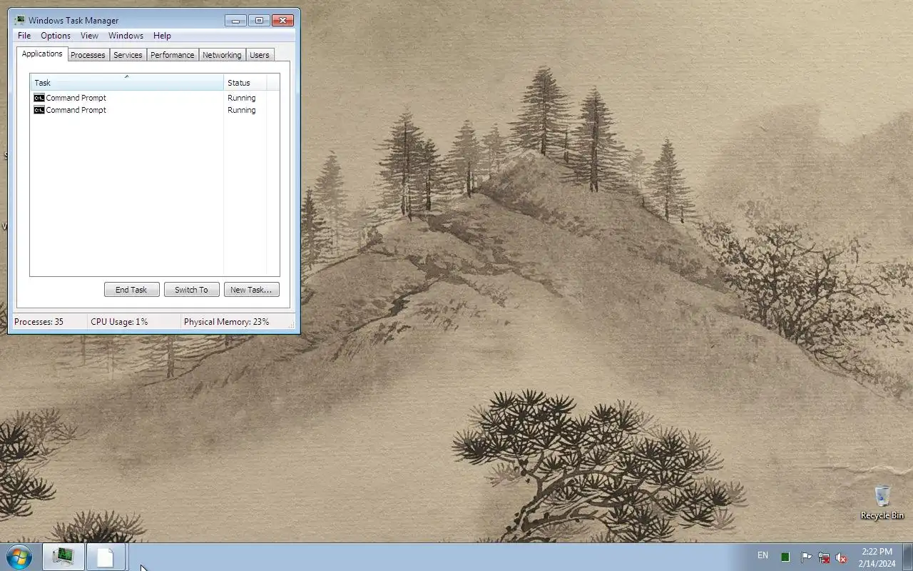
Task: Open the Options menu
Action: coord(56,36)
